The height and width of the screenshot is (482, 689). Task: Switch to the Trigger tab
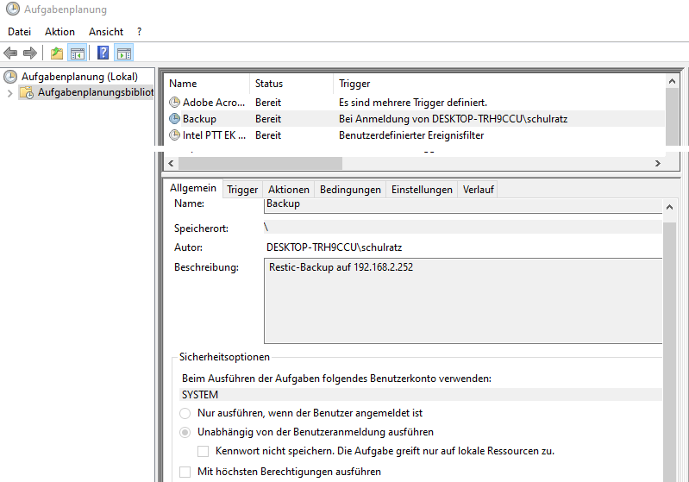point(242,190)
